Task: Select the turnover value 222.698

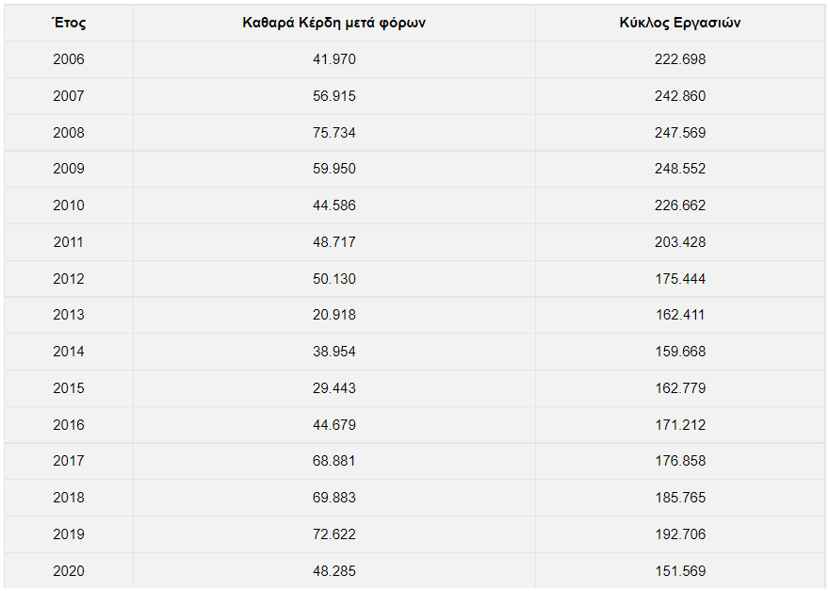Action: pyautogui.click(x=680, y=59)
